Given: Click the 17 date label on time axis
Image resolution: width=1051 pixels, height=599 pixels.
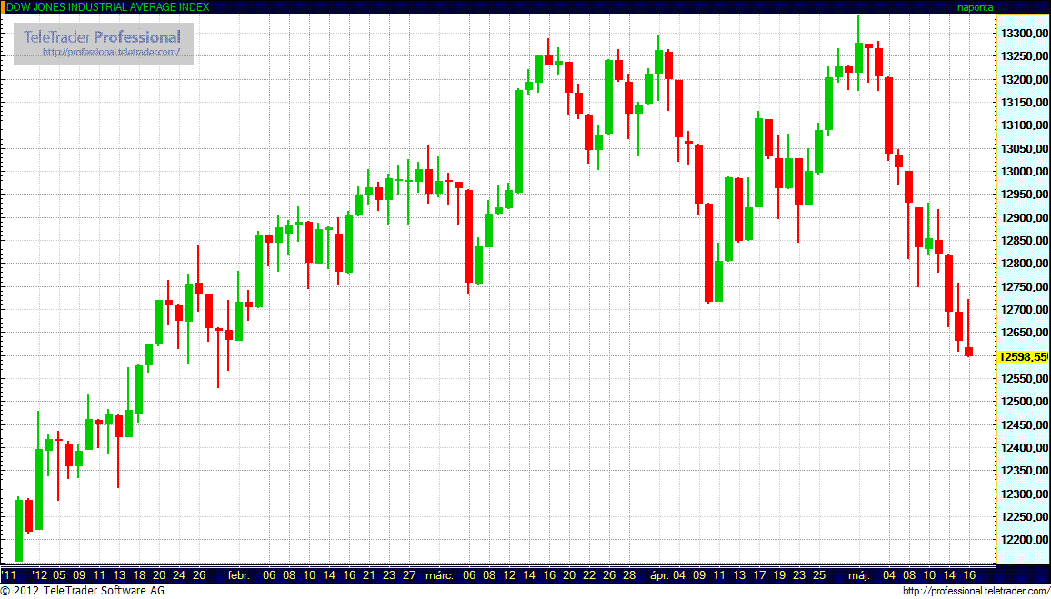Looking at the screenshot, I should click(759, 575).
